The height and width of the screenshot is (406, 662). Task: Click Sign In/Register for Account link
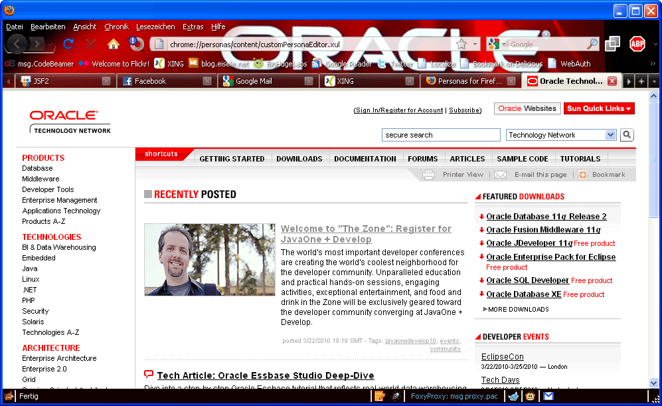pyautogui.click(x=398, y=110)
